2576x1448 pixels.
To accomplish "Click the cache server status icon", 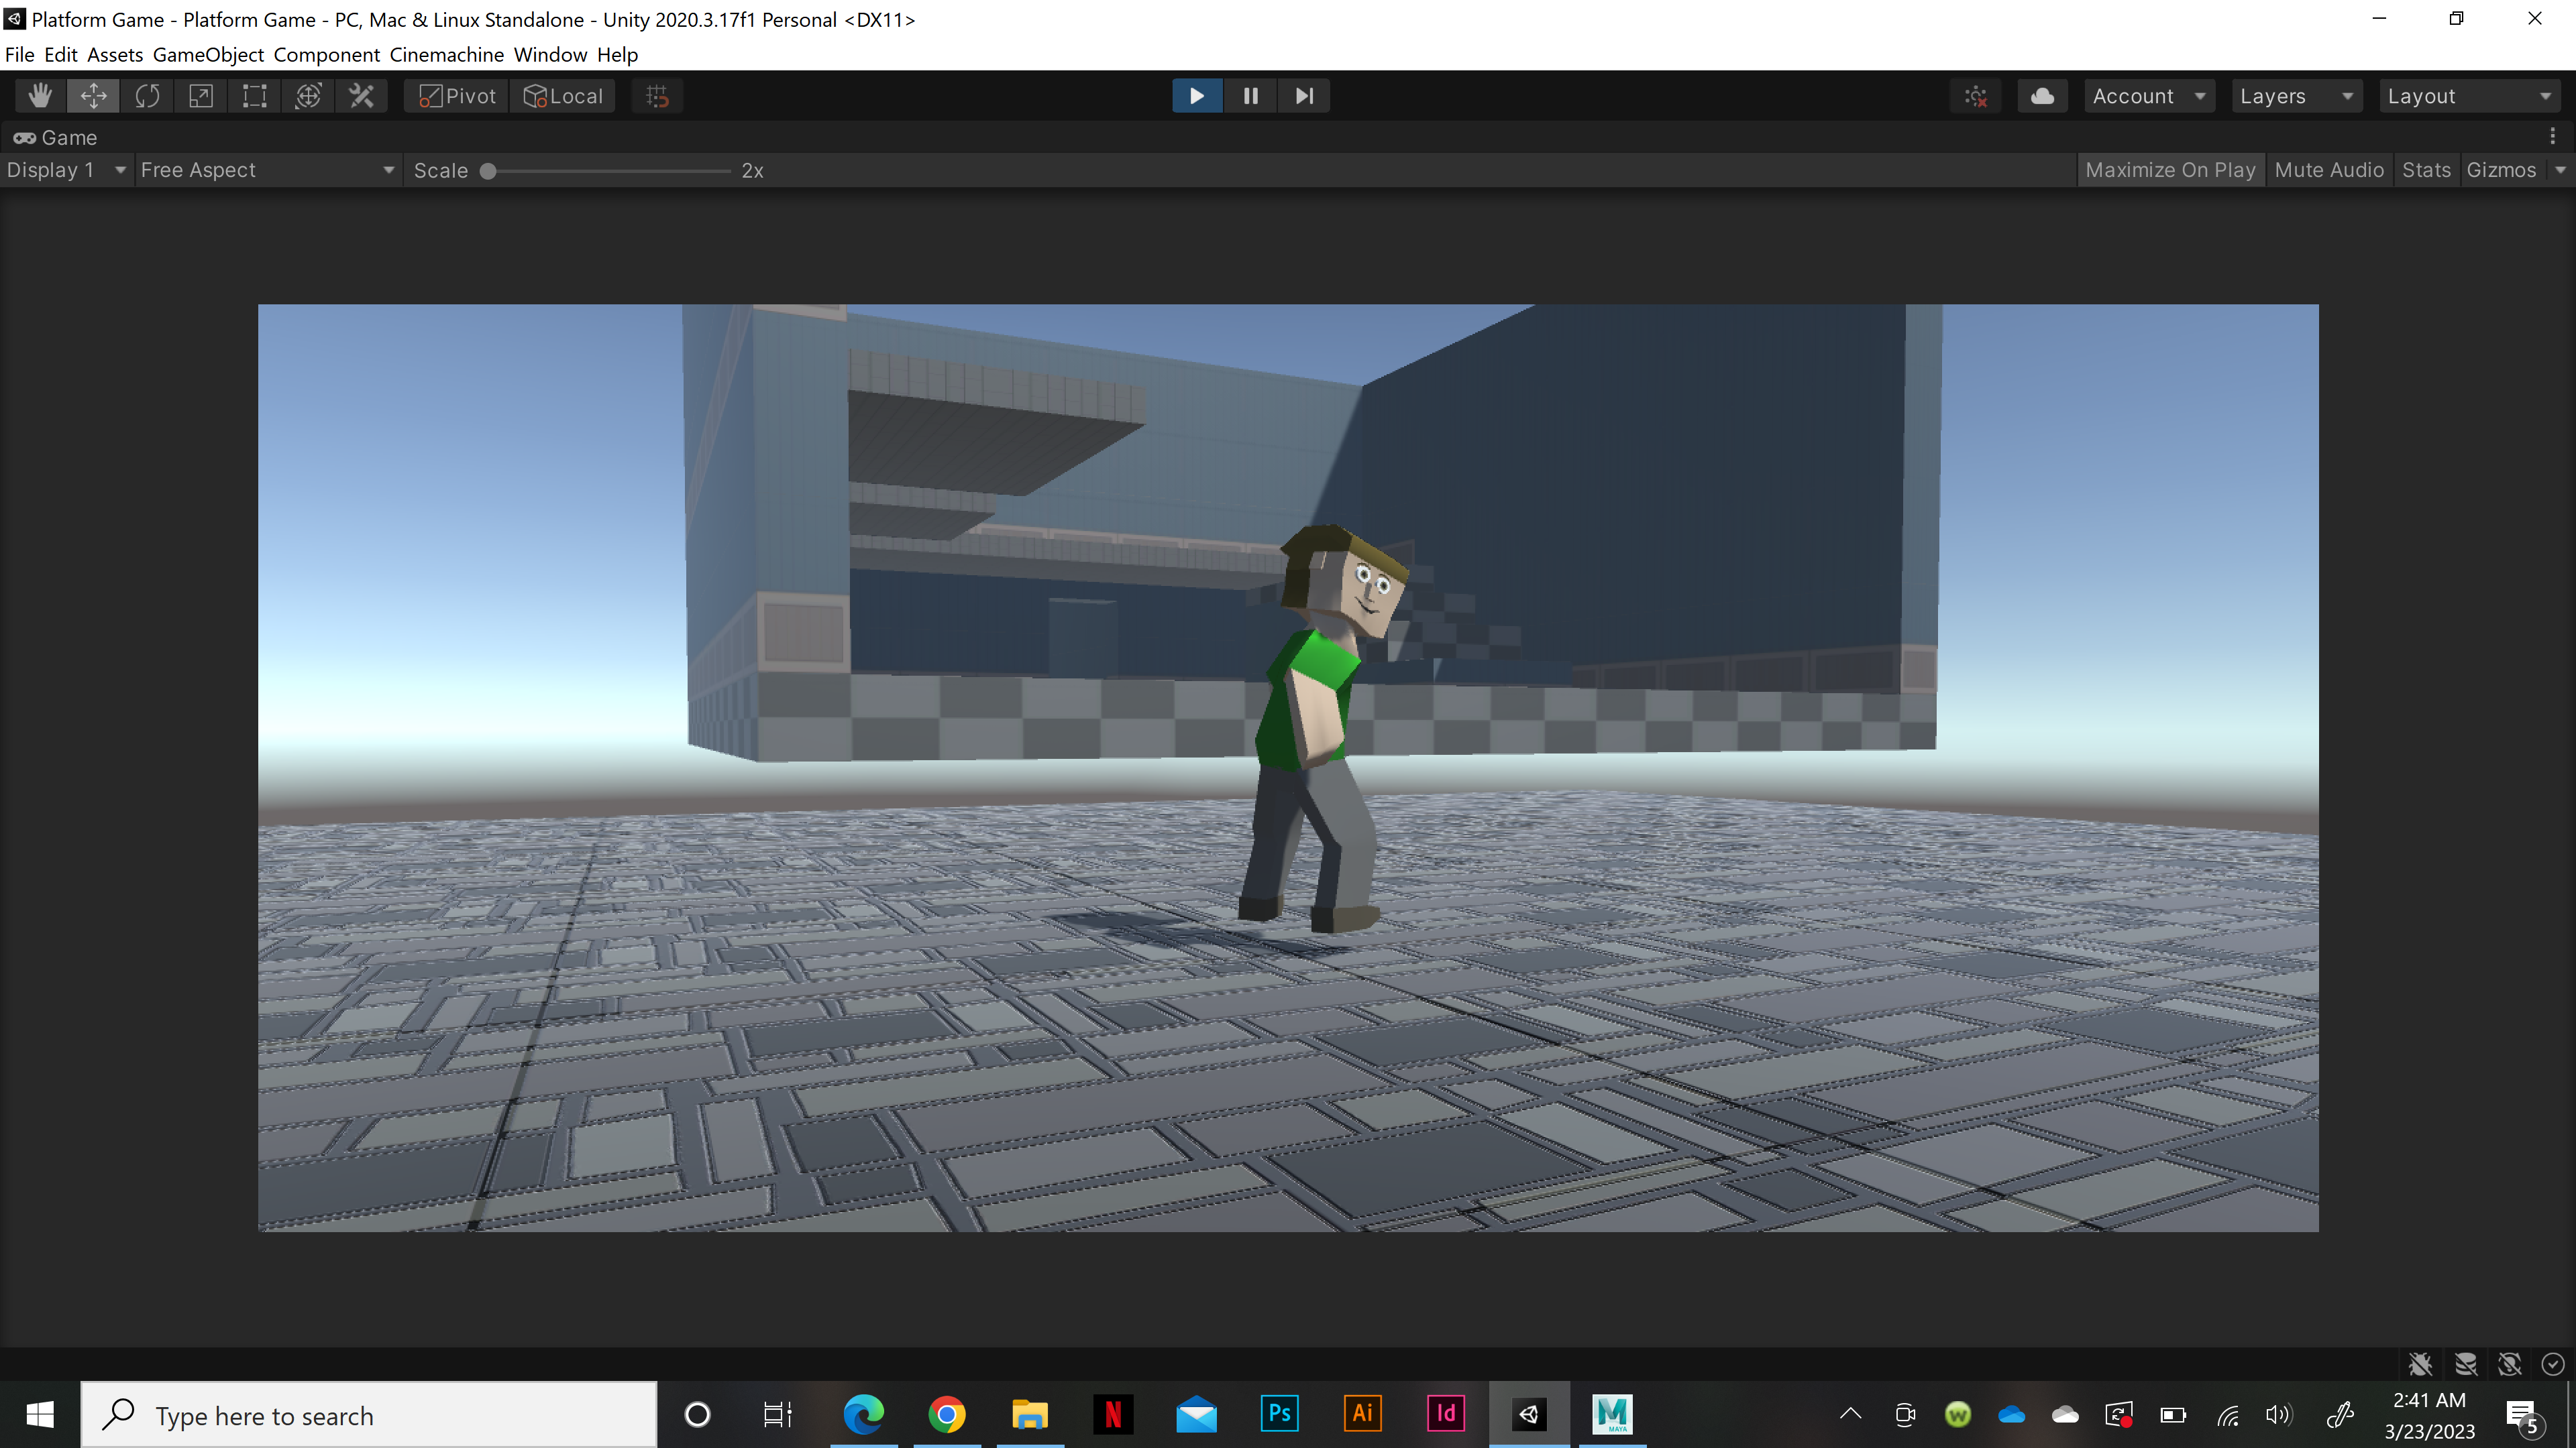I will [x=2466, y=1364].
